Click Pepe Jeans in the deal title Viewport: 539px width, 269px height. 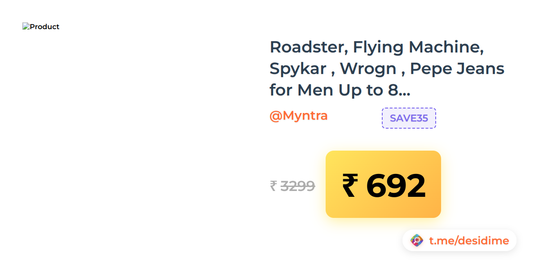(x=457, y=69)
